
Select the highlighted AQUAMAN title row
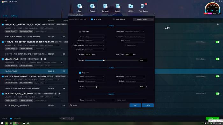click(34, 71)
